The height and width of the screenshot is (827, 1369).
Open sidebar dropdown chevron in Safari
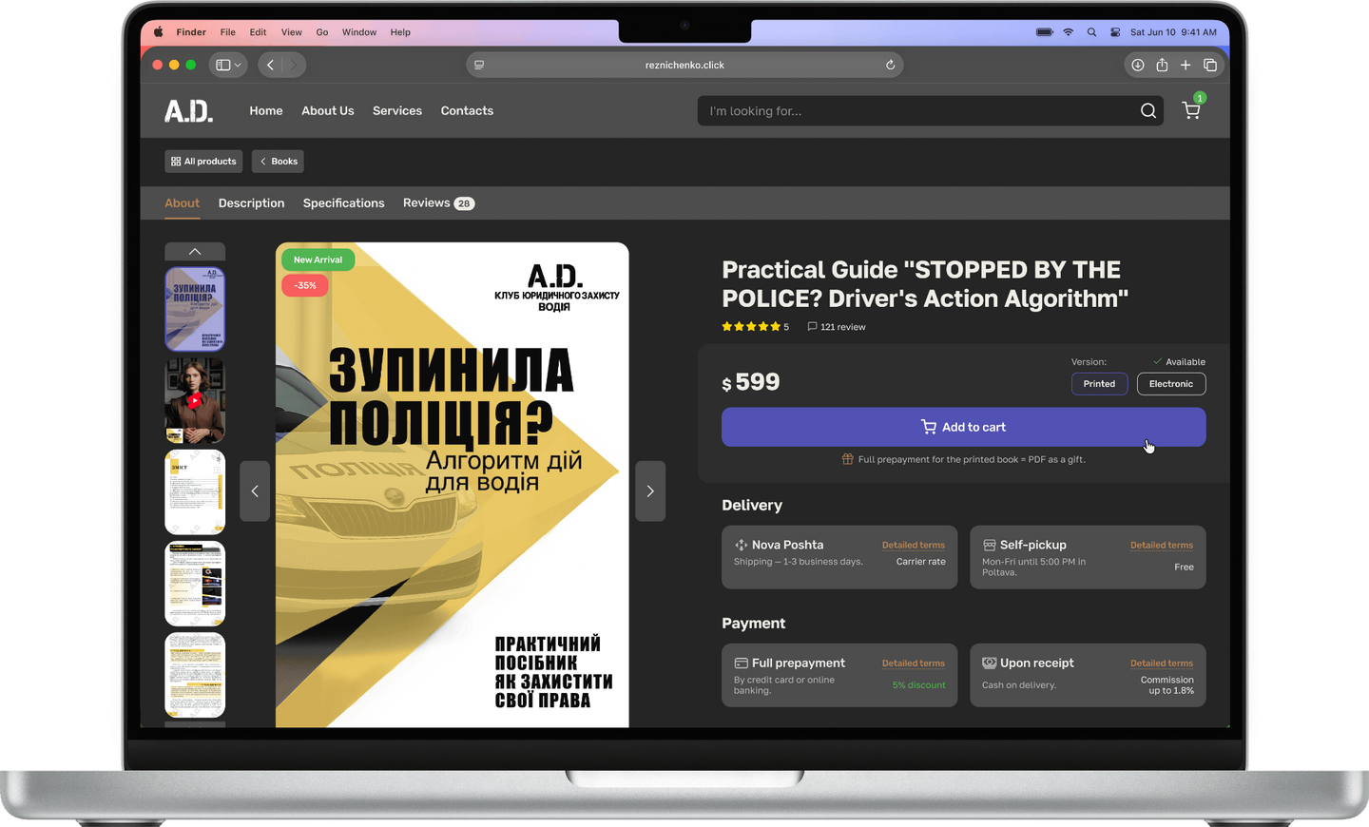point(238,65)
